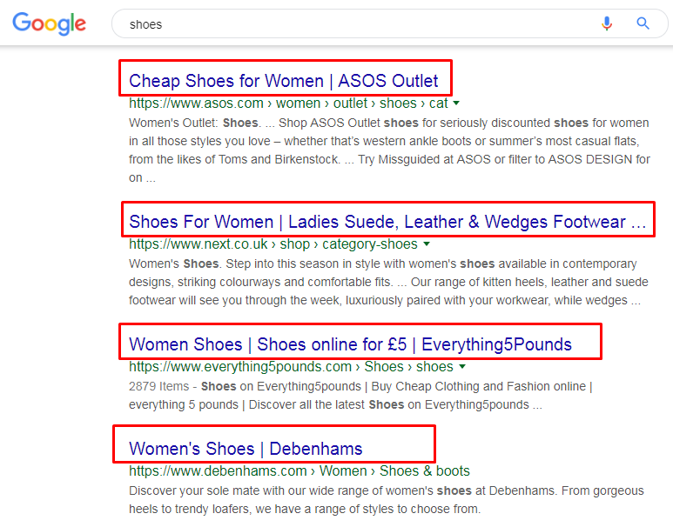Click the magnifying glass search icon
Image resolution: width=673 pixels, height=527 pixels.
click(x=643, y=23)
